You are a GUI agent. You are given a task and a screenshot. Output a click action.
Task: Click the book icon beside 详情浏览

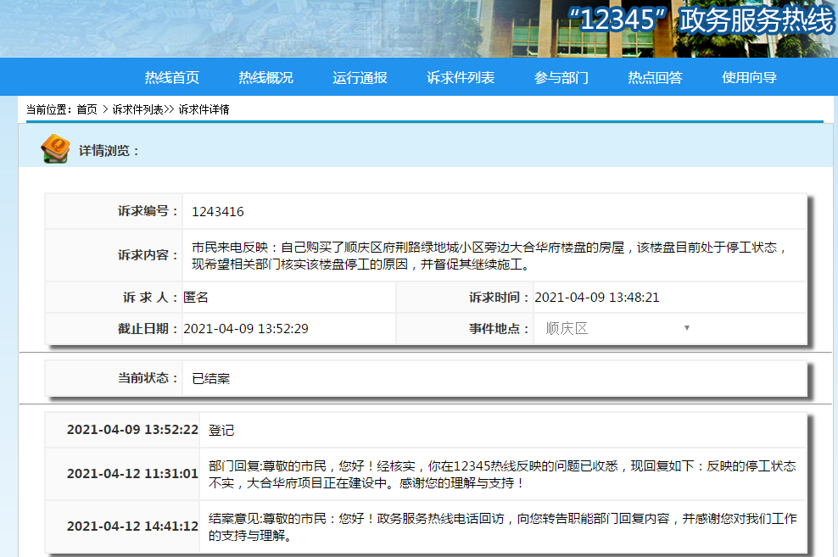click(x=55, y=148)
